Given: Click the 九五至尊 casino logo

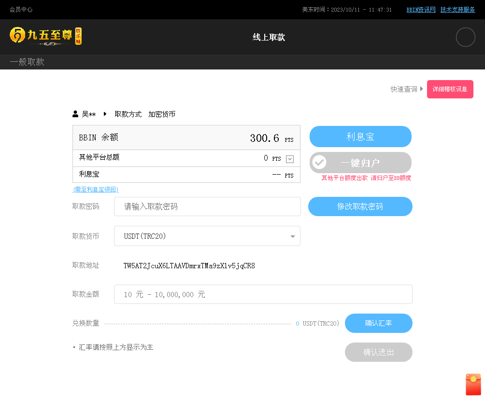Looking at the screenshot, I should pyautogui.click(x=46, y=36).
